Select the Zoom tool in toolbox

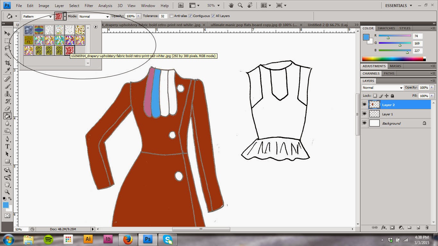click(x=7, y=192)
